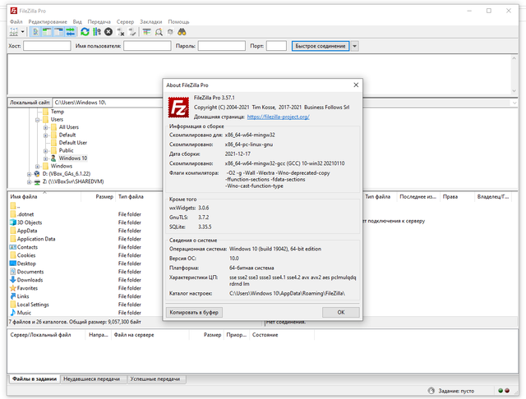Image resolution: width=526 pixels, height=399 pixels.
Task: Expand the Public folder tree node
Action: click(46, 151)
